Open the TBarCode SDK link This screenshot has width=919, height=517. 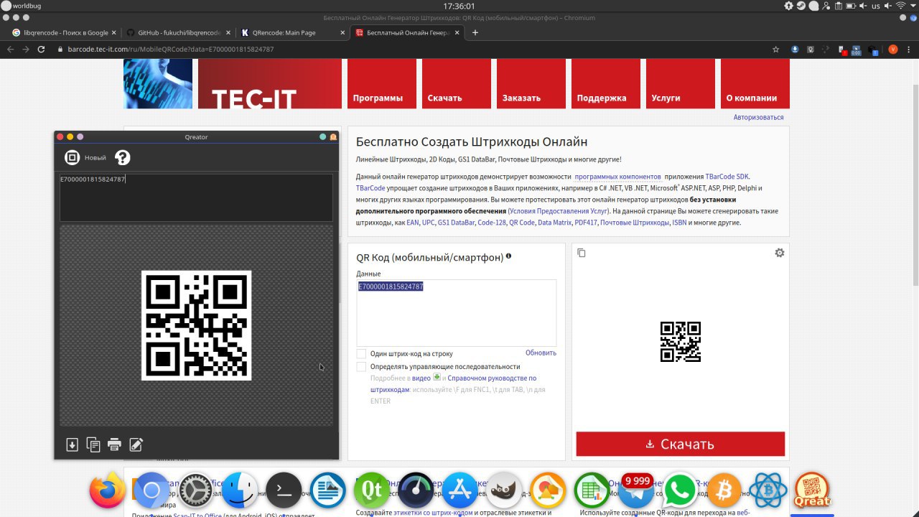[x=727, y=177]
